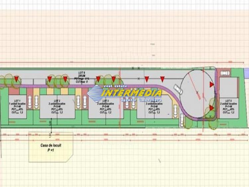Click the lower right-pointing red triangle marker
249x187 pixels.
211,108
